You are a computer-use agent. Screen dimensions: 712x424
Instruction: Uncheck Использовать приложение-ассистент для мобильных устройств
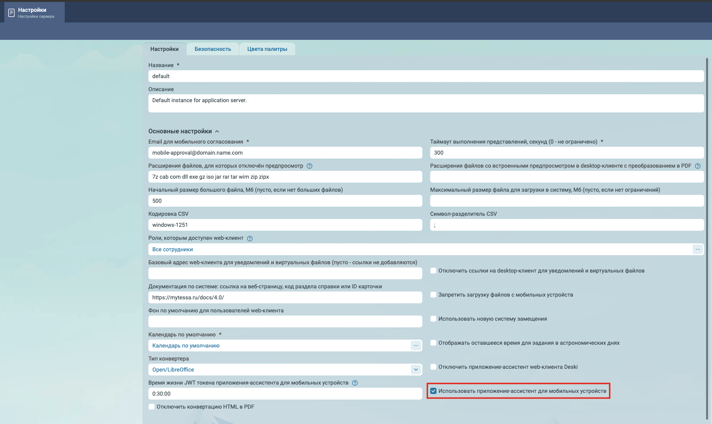tap(433, 391)
